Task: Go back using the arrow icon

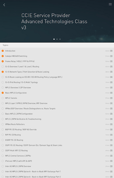Action: coord(4,5)
